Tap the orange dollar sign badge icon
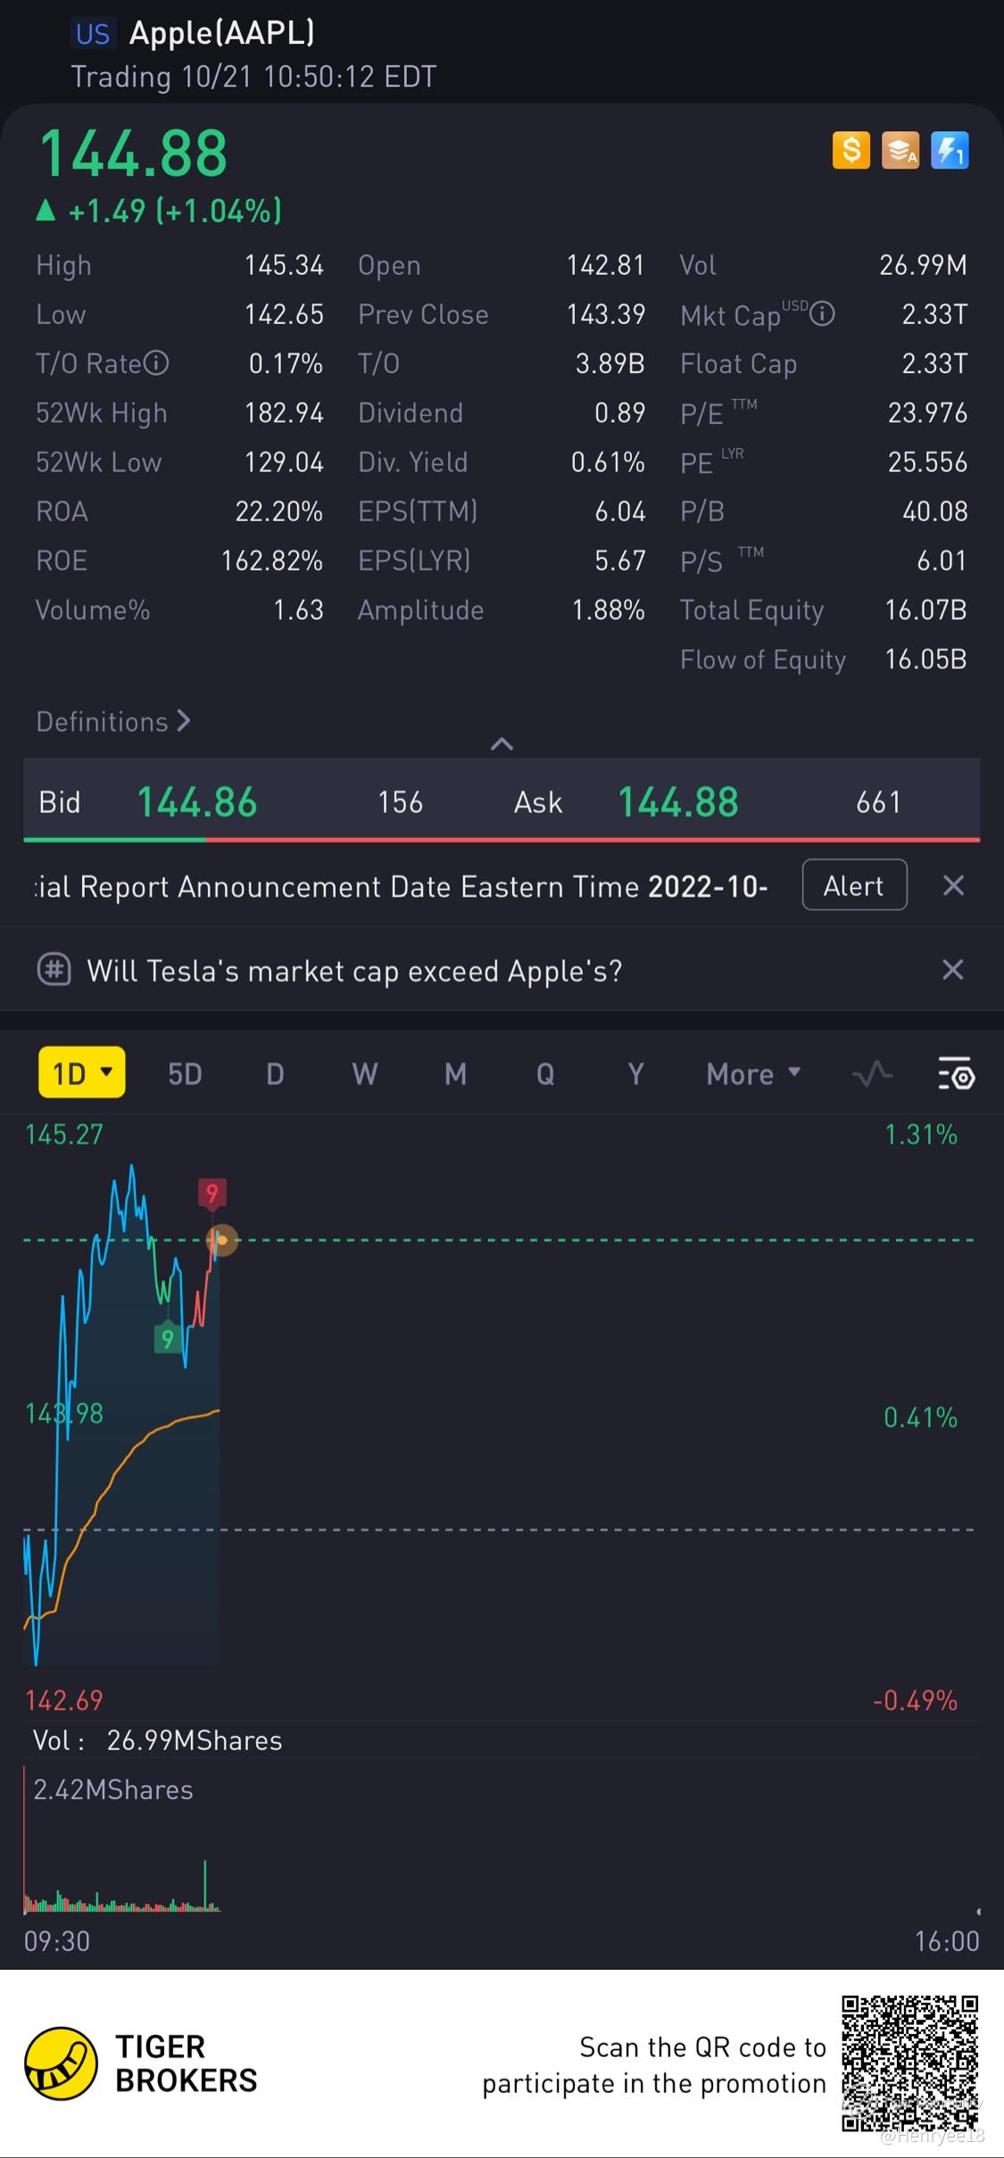Viewport: 1004px width, 2158px height. pyautogui.click(x=850, y=150)
